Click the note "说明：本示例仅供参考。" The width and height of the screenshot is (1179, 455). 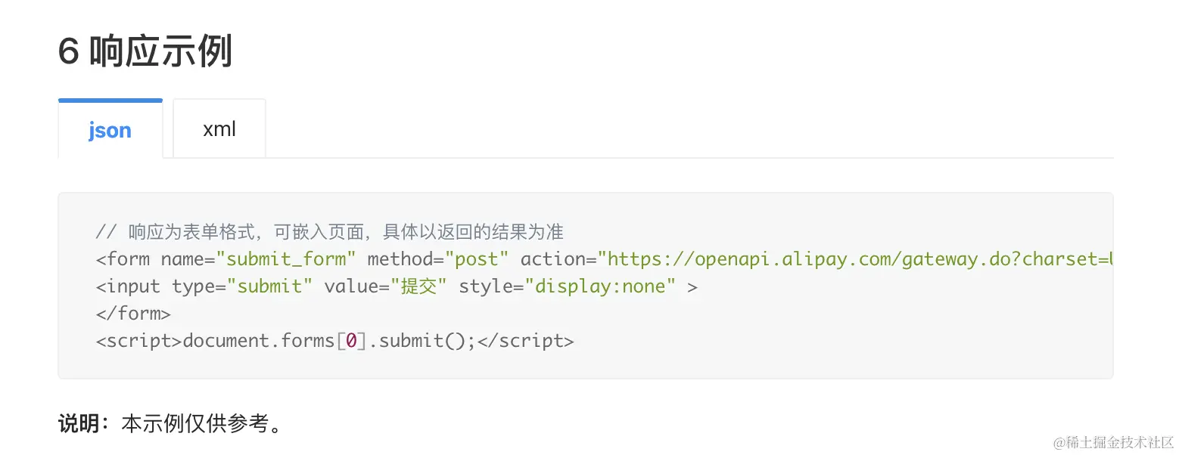[171, 423]
